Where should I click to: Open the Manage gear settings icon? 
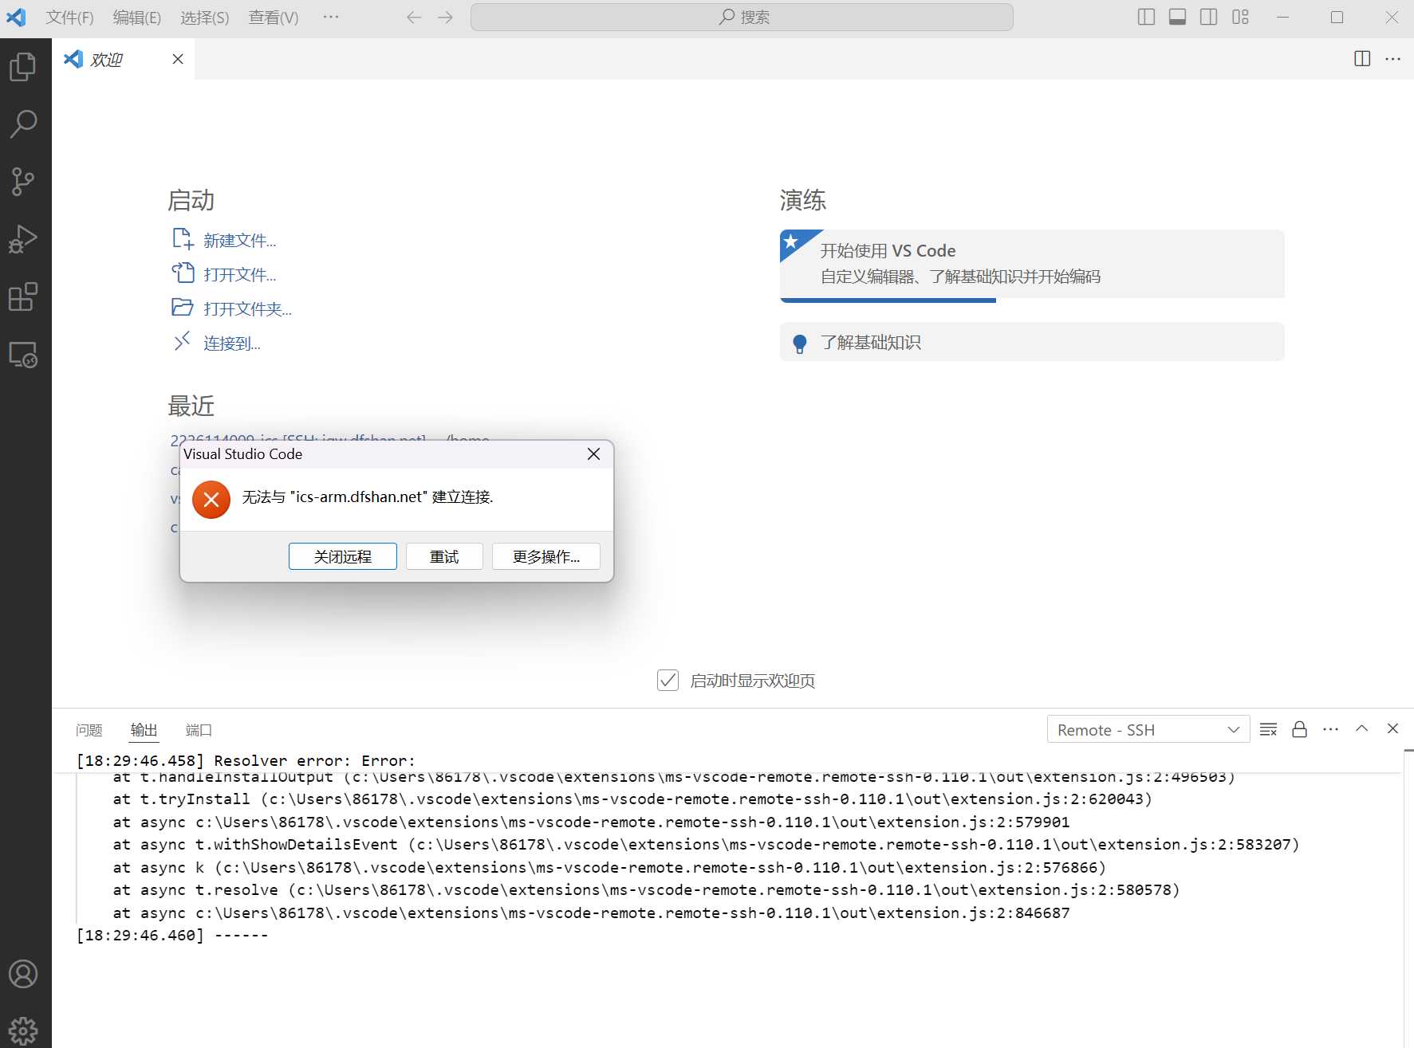[23, 1030]
